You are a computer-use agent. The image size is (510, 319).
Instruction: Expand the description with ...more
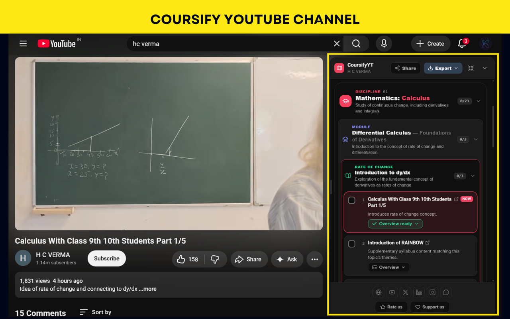coord(147,289)
